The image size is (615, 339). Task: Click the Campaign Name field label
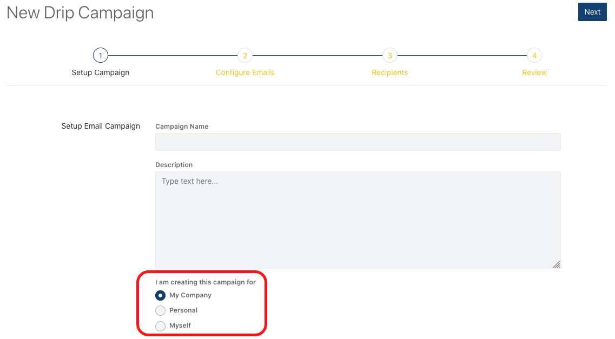tap(182, 126)
